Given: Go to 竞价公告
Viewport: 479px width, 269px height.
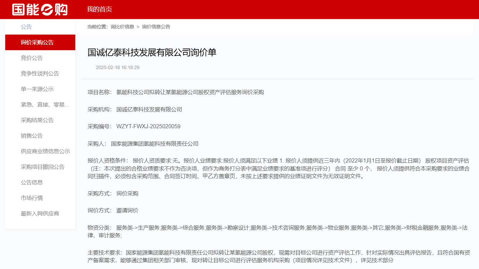Looking at the screenshot, I should tap(32, 58).
